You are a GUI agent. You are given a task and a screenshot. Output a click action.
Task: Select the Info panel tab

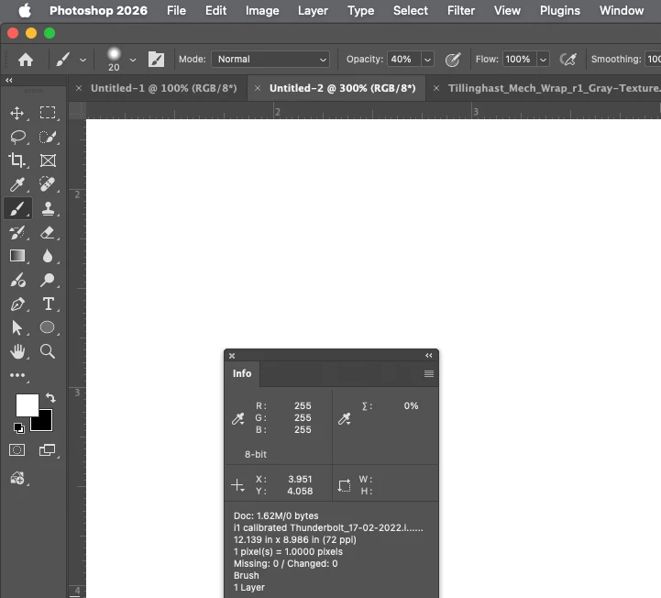(x=242, y=373)
